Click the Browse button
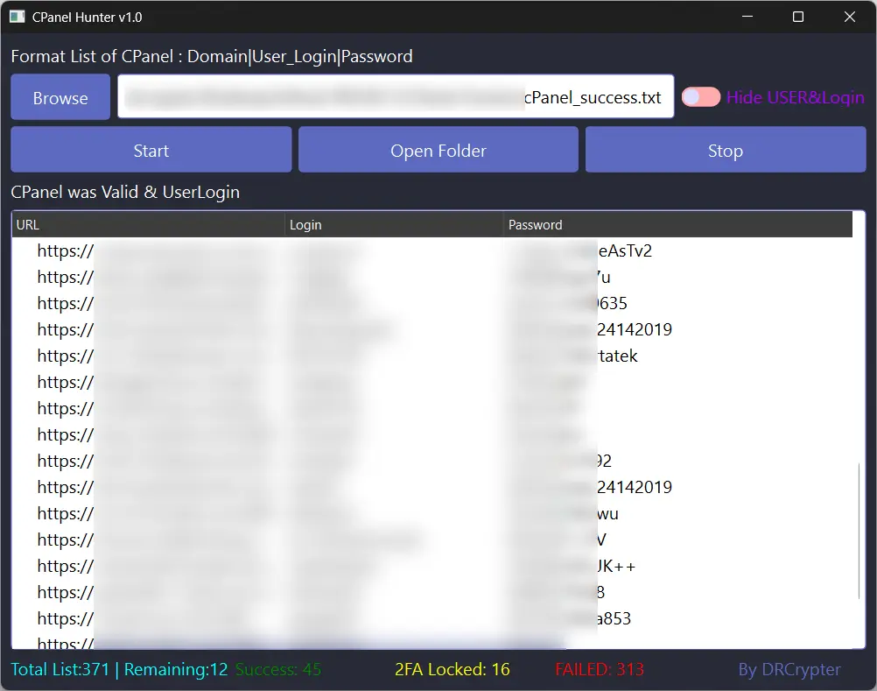The width and height of the screenshot is (877, 691). pyautogui.click(x=60, y=97)
